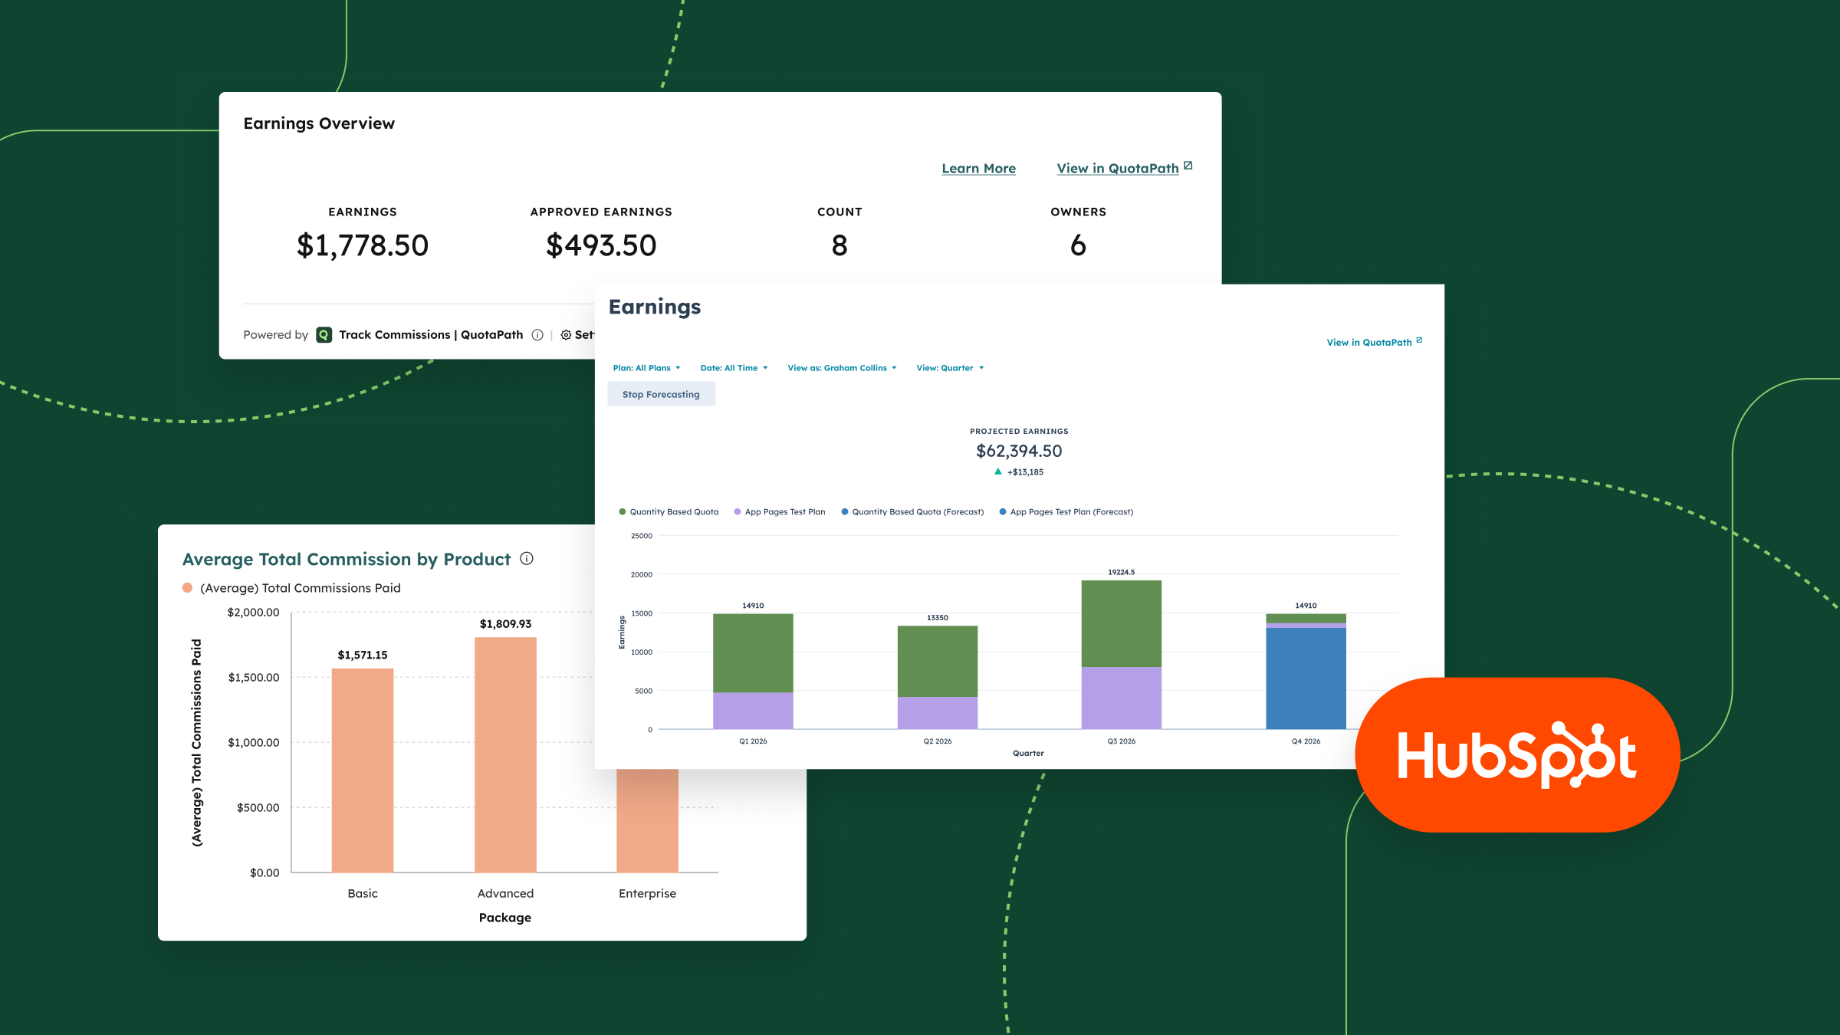This screenshot has width=1840, height=1035.
Task: Toggle Quantity Based Quota legend item
Action: point(669,512)
